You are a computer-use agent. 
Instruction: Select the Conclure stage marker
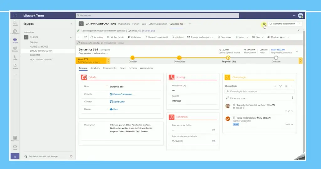[x=276, y=58]
